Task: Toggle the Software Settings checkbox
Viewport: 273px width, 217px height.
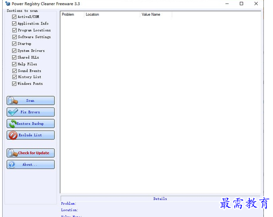Action: 14,37
